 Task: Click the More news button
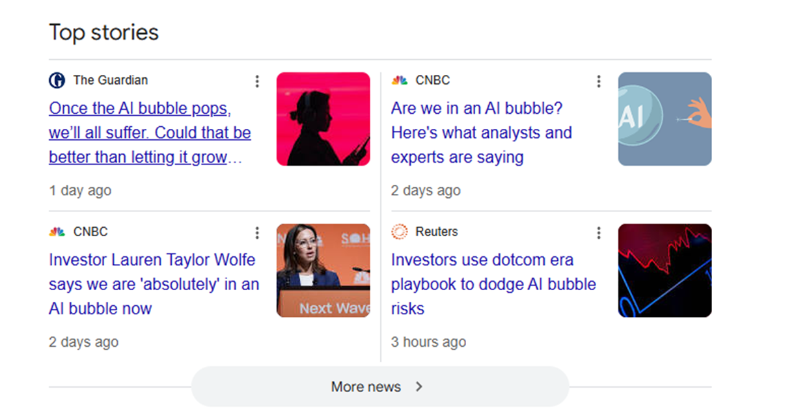(366, 386)
